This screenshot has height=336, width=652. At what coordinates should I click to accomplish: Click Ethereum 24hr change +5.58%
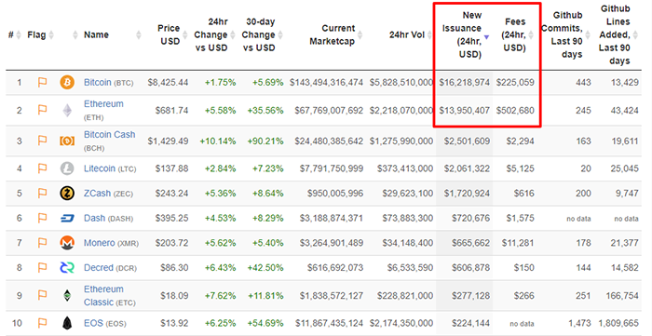[x=220, y=111]
